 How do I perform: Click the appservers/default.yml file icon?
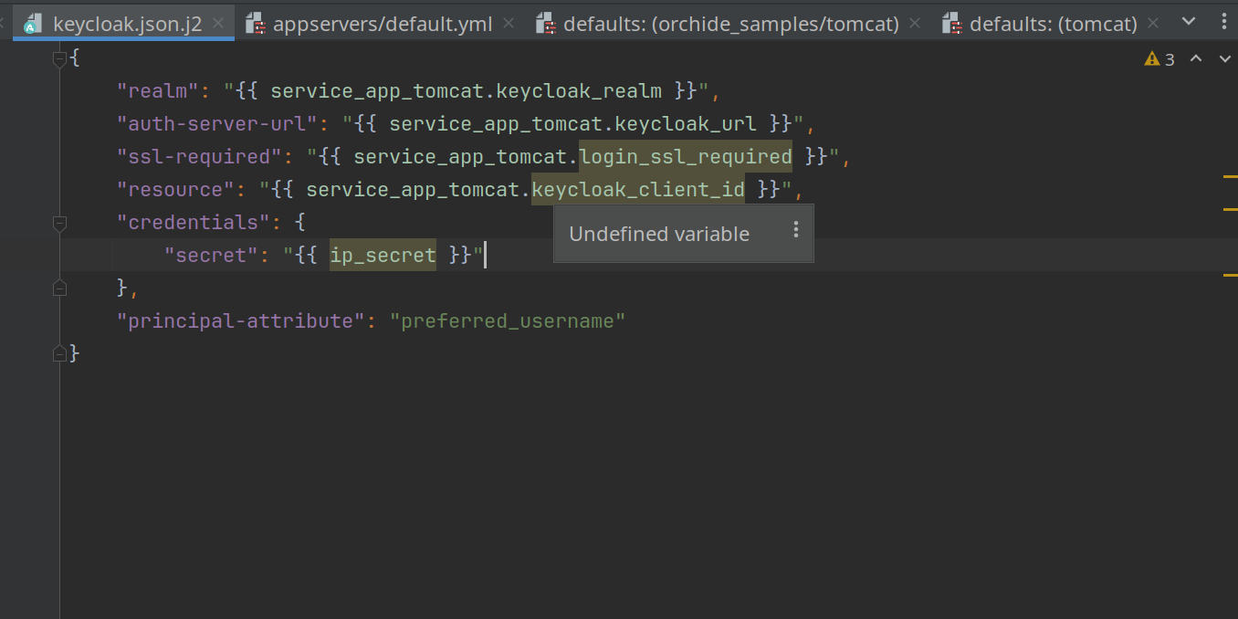pos(257,24)
